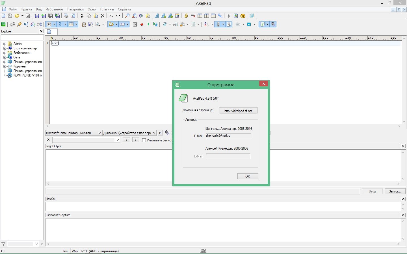Image resolution: width=407 pixels, height=254 pixels.
Task: Enable the Учитывать регистр checkbox
Action: pyautogui.click(x=144, y=140)
